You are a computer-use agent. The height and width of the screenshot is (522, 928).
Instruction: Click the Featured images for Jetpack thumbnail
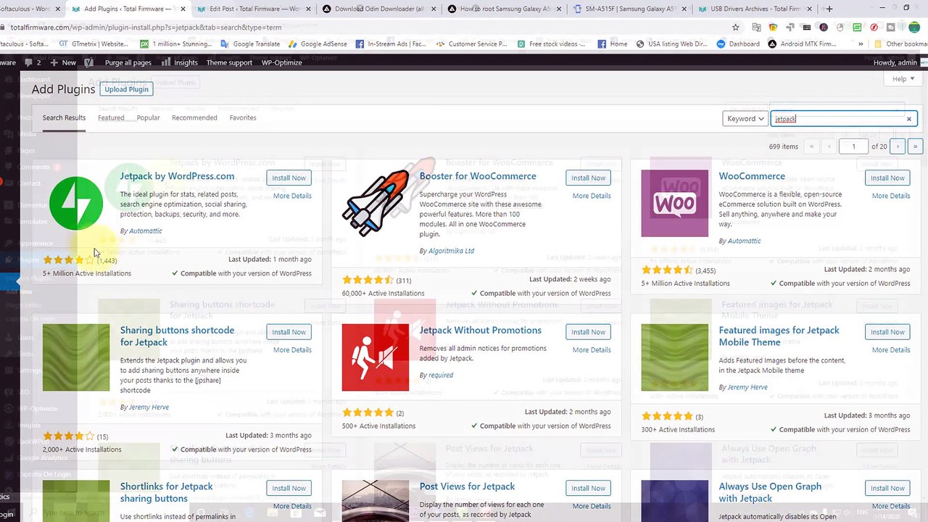(x=674, y=357)
